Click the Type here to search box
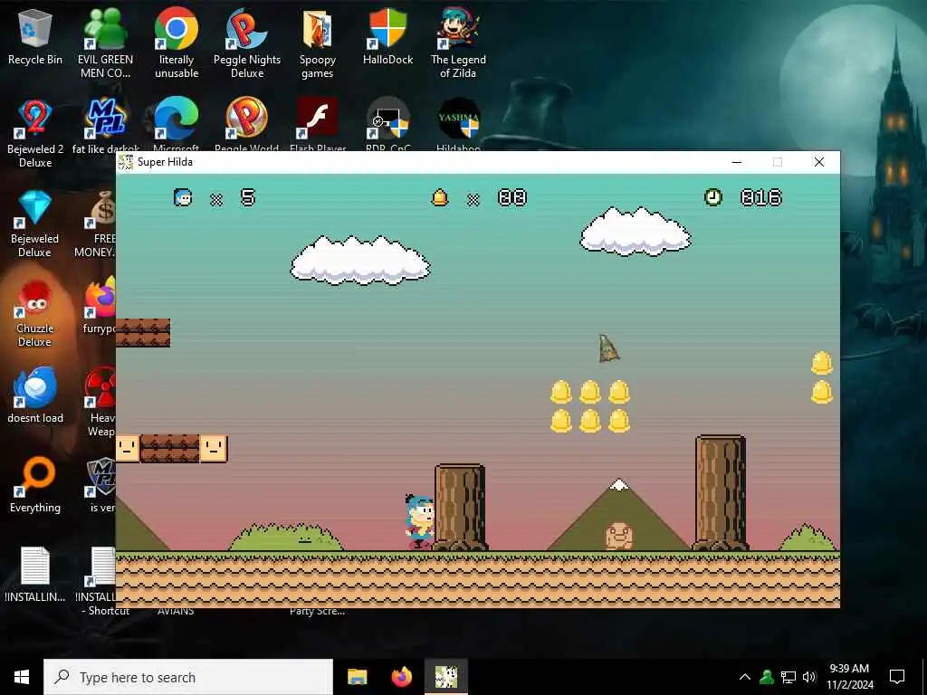The width and height of the screenshot is (927, 695). coord(188,677)
